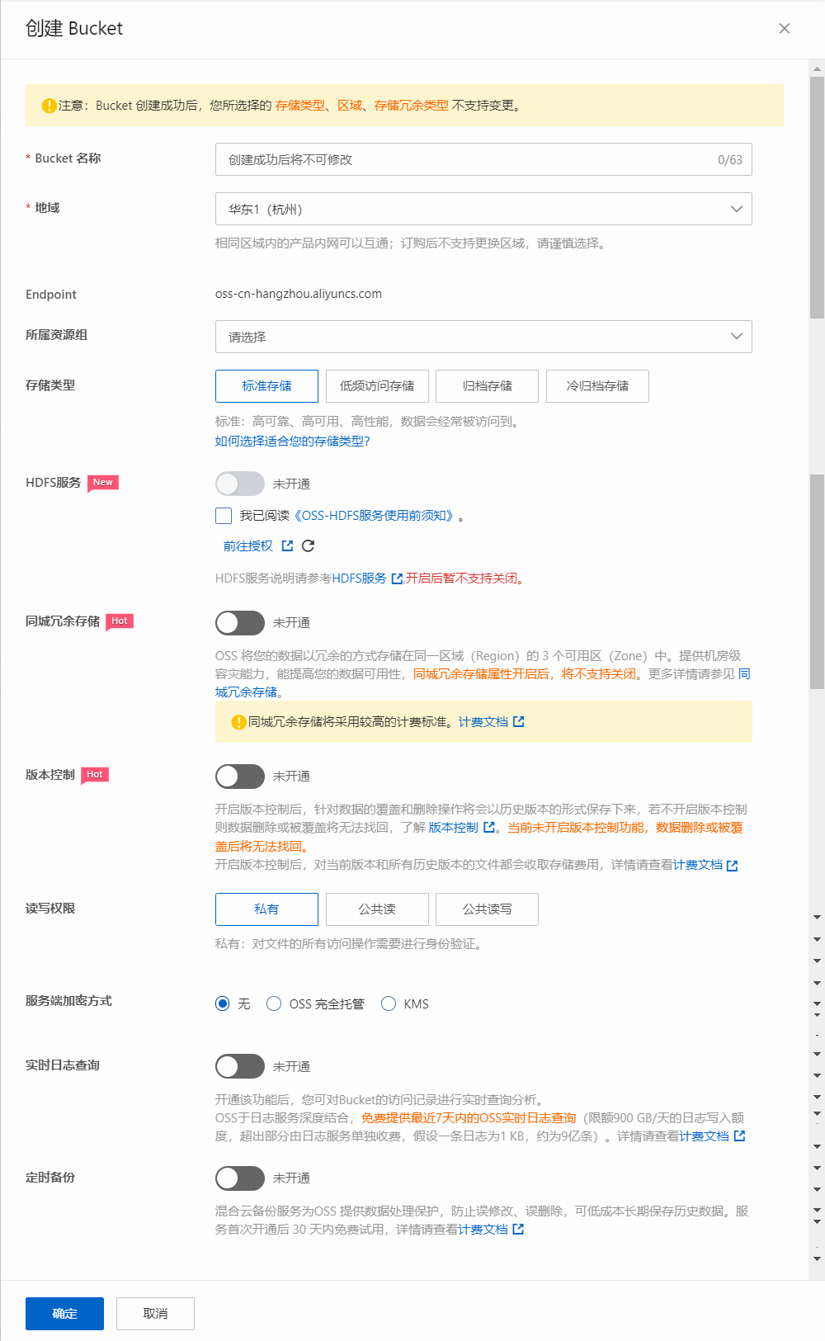Close the 创建 Bucket dialog
The height and width of the screenshot is (1341, 825).
click(784, 29)
